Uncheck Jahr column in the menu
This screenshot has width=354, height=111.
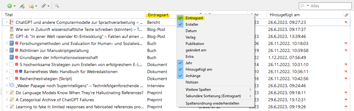[x=215, y=63]
